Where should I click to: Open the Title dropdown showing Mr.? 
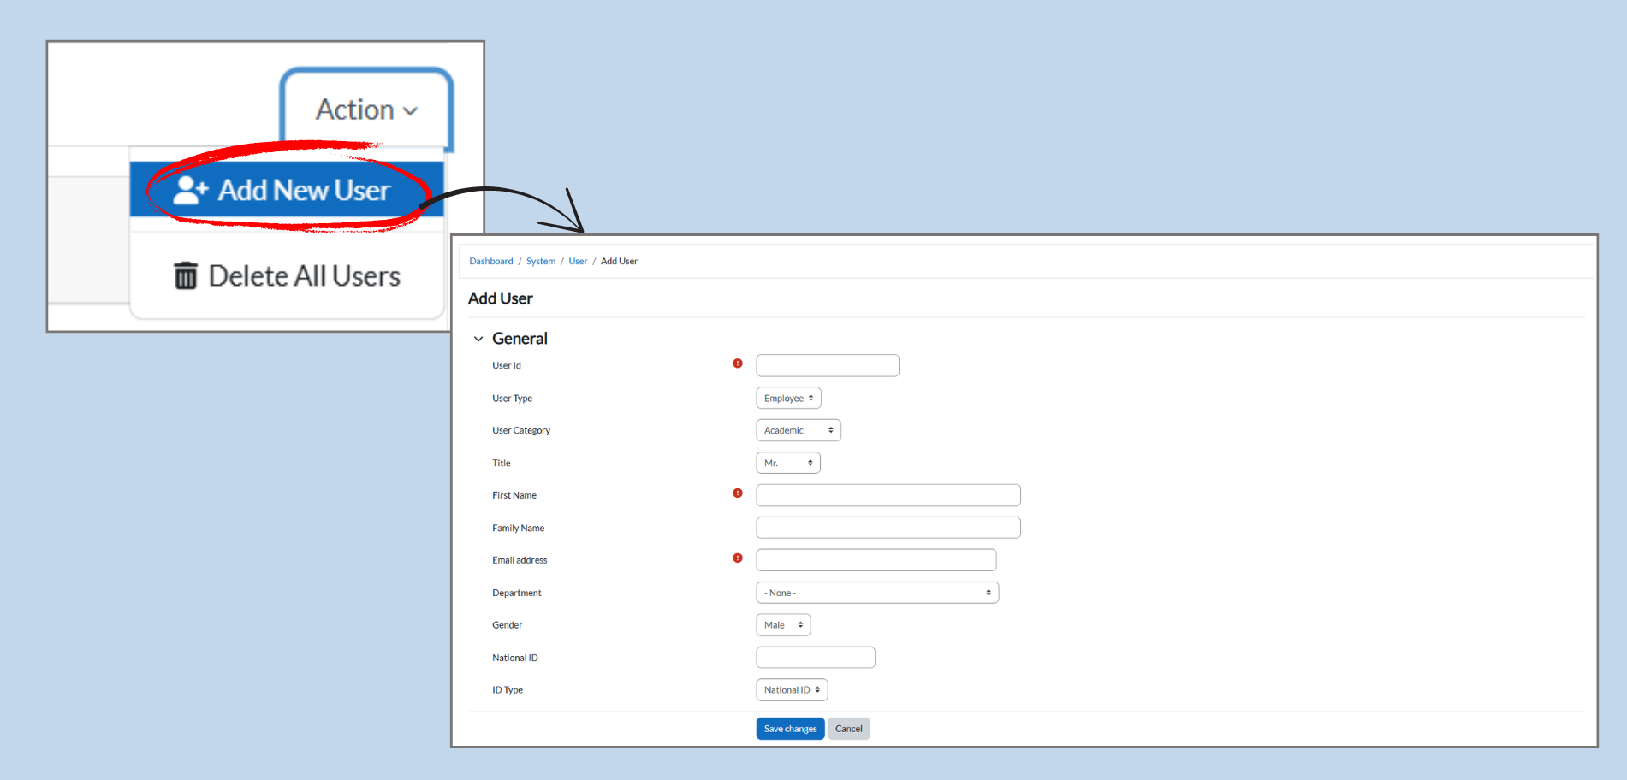(787, 463)
